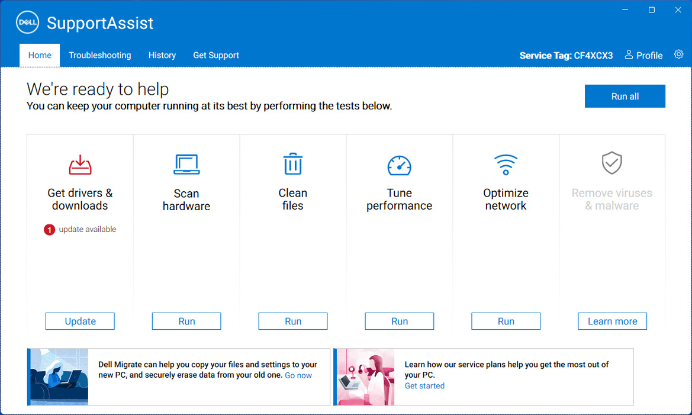Screen dimensions: 692x415
Task: Run the Clean files task
Action: coord(293,321)
